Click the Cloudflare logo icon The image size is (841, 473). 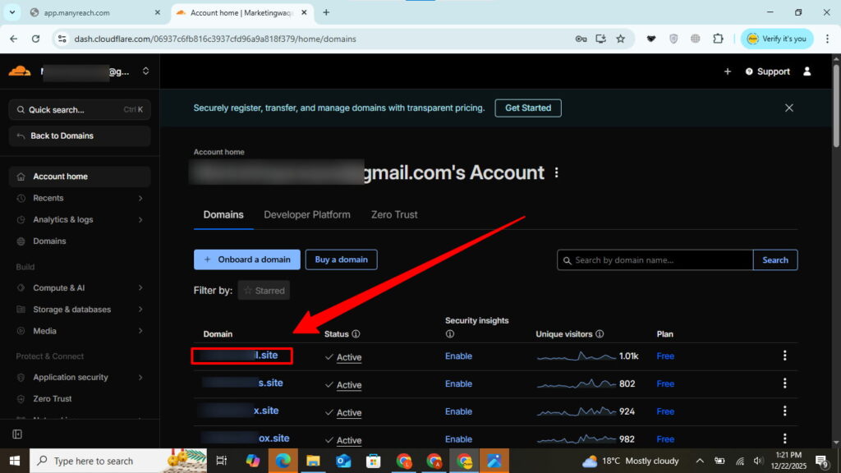click(x=20, y=71)
